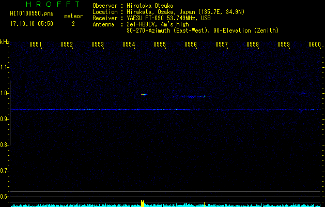
Task: Click time marker 0552
Action: (x=67, y=45)
